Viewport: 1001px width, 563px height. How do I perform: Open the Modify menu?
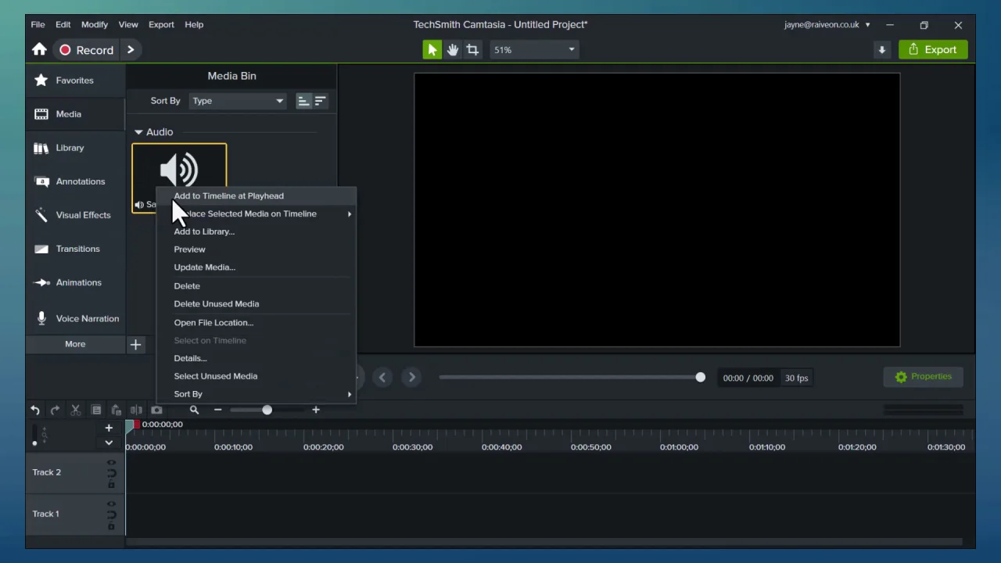[x=95, y=24]
